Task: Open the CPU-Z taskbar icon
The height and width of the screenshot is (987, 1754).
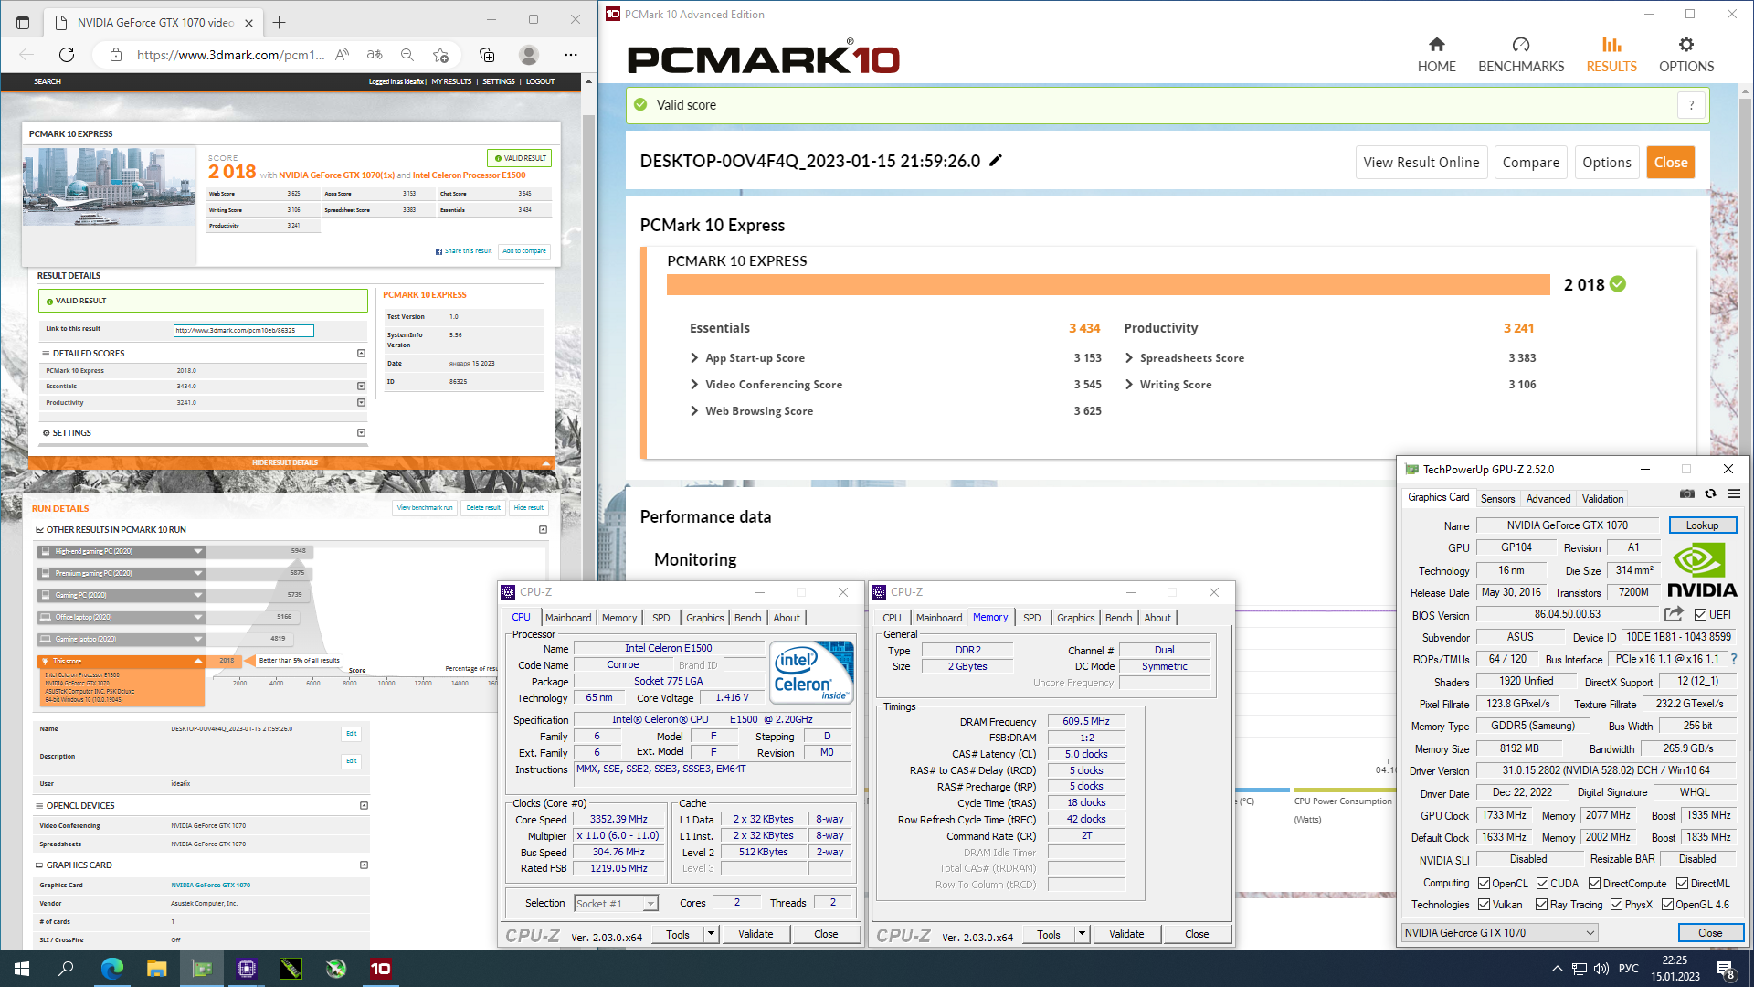Action: click(x=246, y=969)
